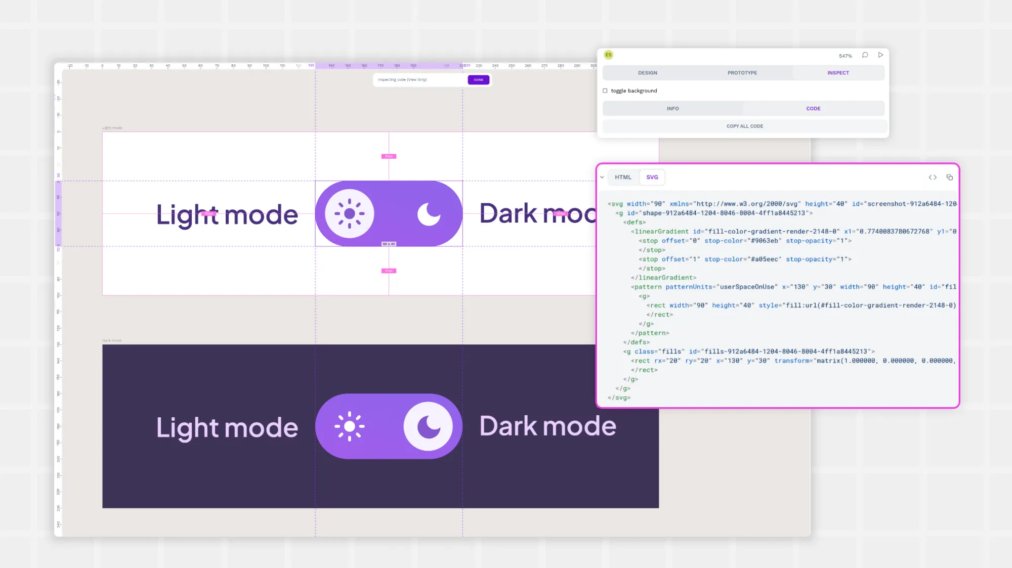
Task: Switch to the Prototype tab
Action: click(742, 73)
